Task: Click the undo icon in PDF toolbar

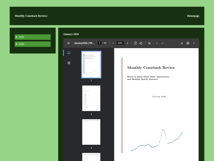Action: coord(157,43)
